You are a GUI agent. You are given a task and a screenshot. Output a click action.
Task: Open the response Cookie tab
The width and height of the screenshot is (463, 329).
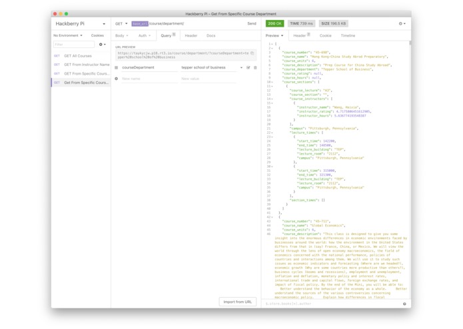(325, 36)
